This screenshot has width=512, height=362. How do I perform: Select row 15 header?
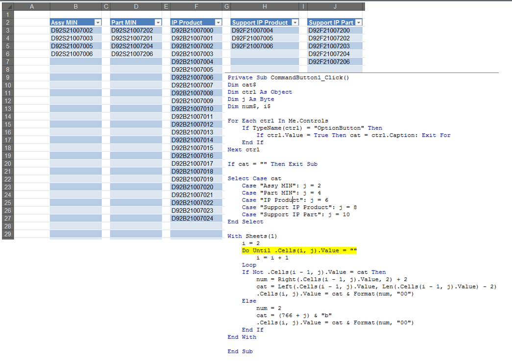click(x=8, y=124)
